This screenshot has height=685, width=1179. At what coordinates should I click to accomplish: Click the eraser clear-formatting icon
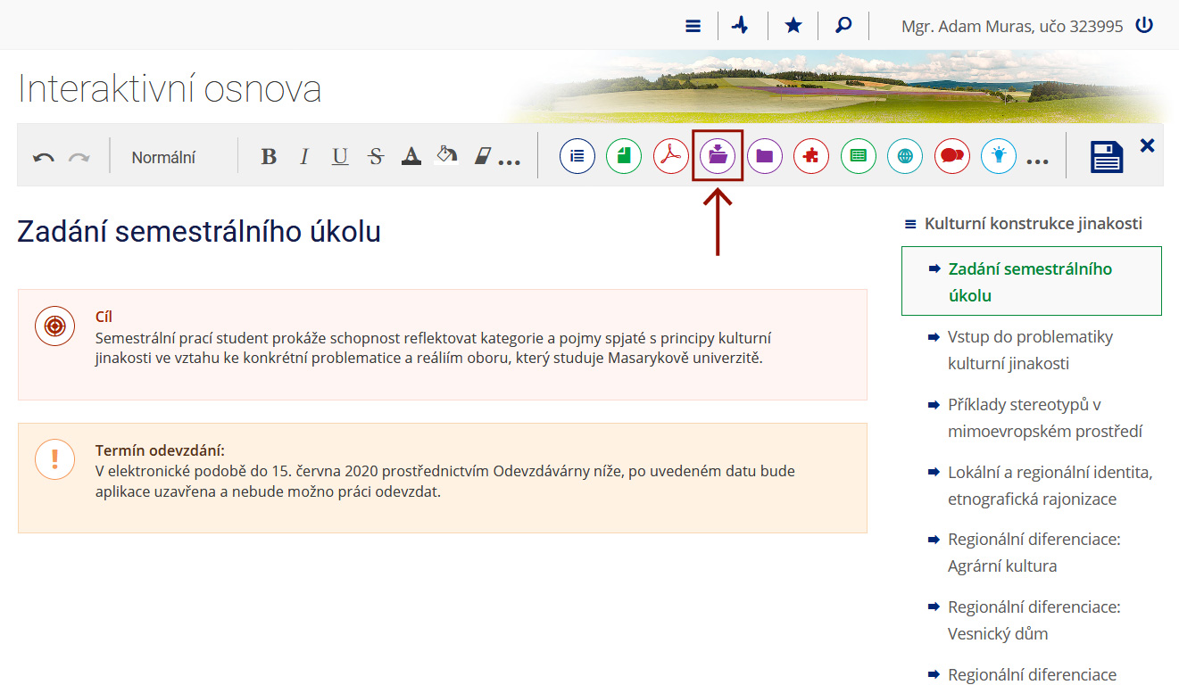click(483, 157)
